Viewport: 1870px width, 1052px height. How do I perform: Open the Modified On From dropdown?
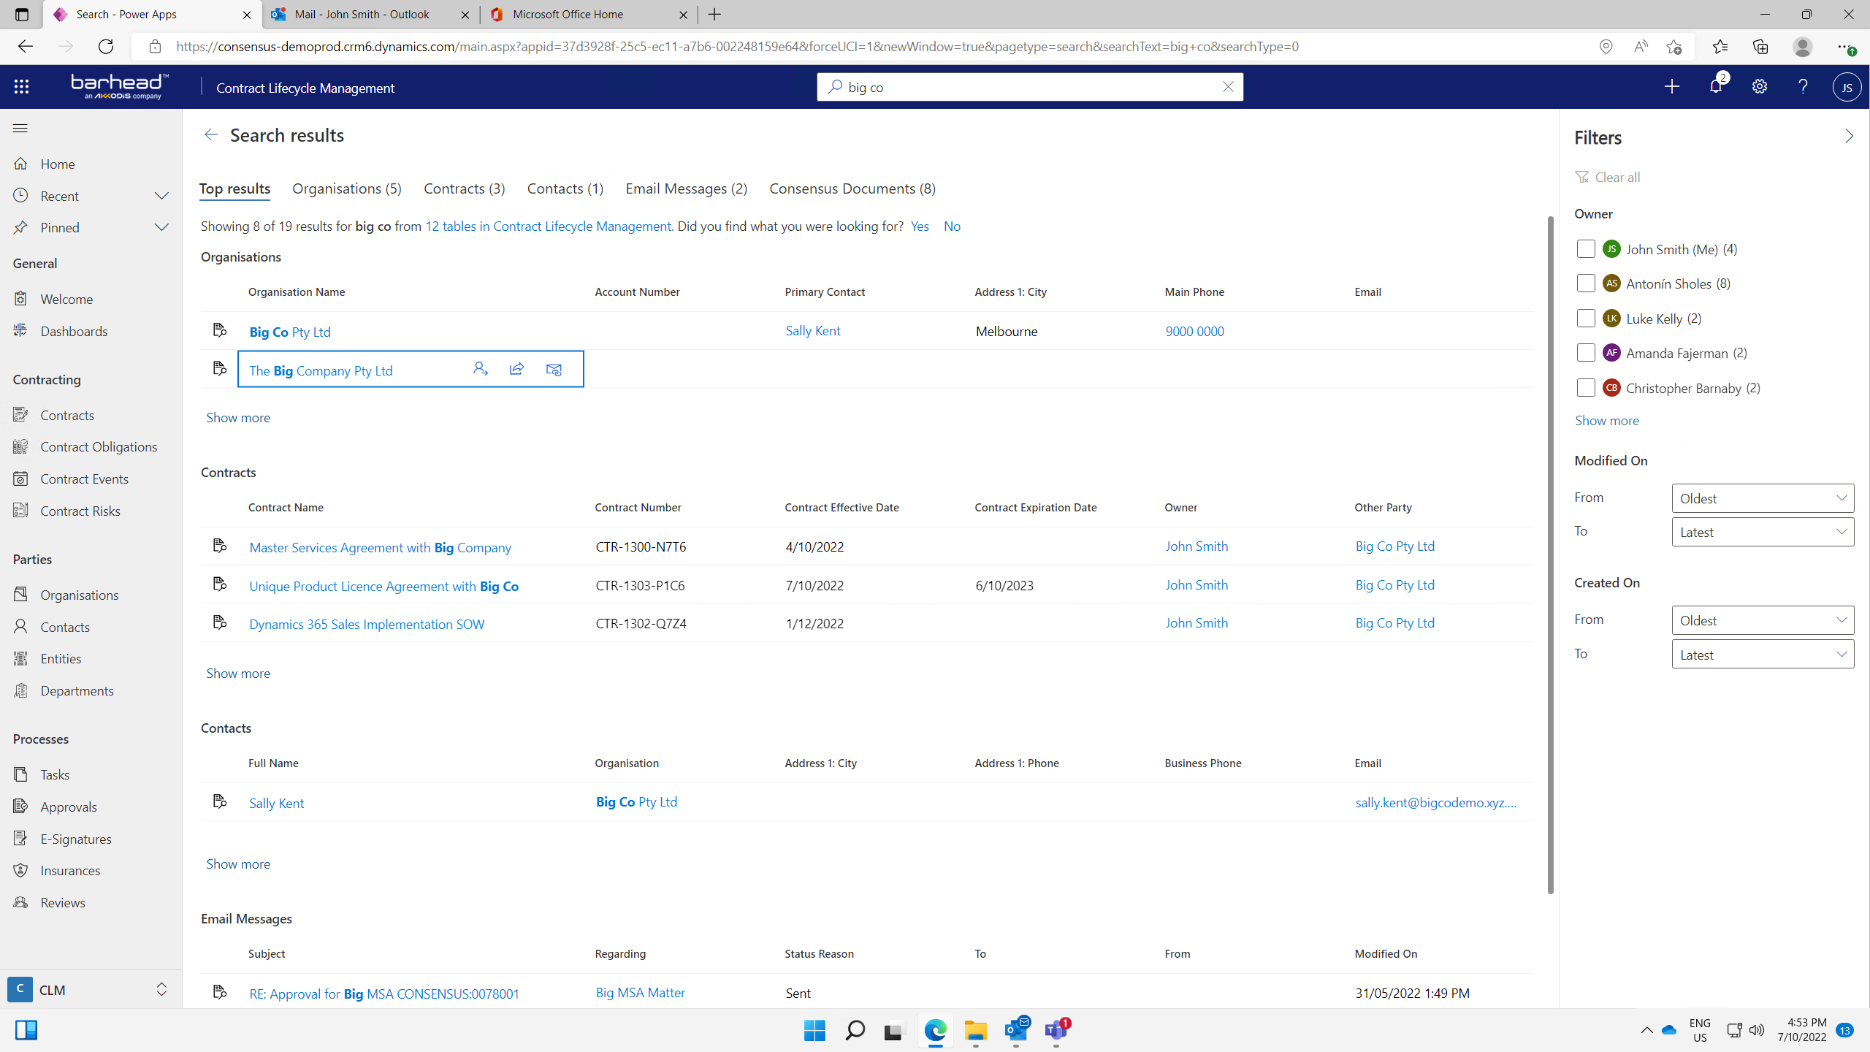click(1762, 498)
